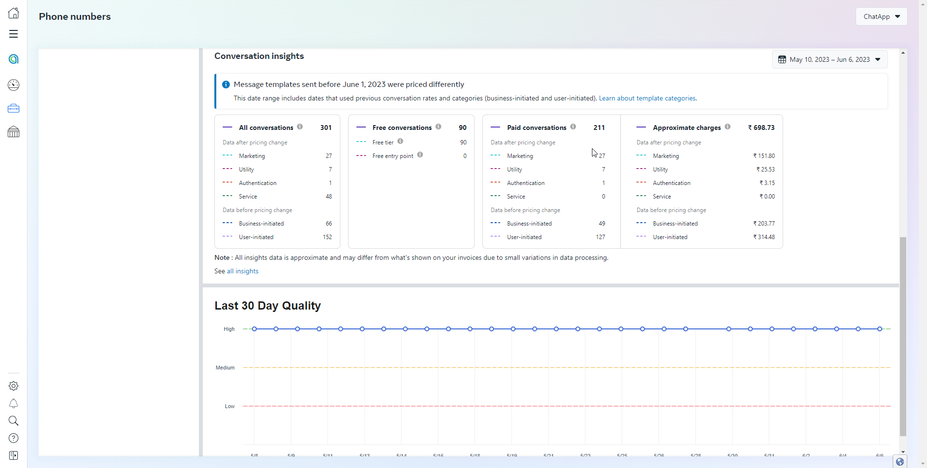This screenshot has width=927, height=468.
Task: Select the Account tools toolbox icon
Action: pyautogui.click(x=14, y=109)
